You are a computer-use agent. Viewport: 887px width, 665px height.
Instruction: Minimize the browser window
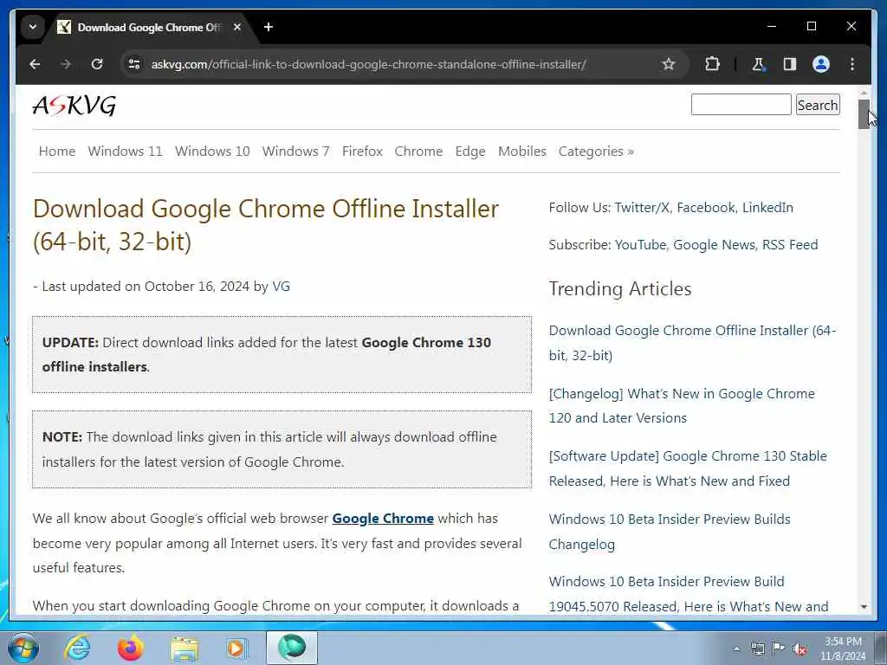[x=772, y=26]
